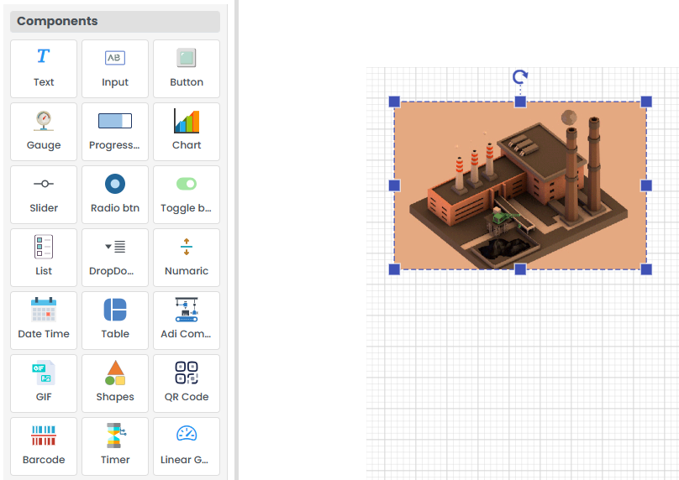Add an Input component
Viewport: 679px width, 480px height.
(115, 69)
